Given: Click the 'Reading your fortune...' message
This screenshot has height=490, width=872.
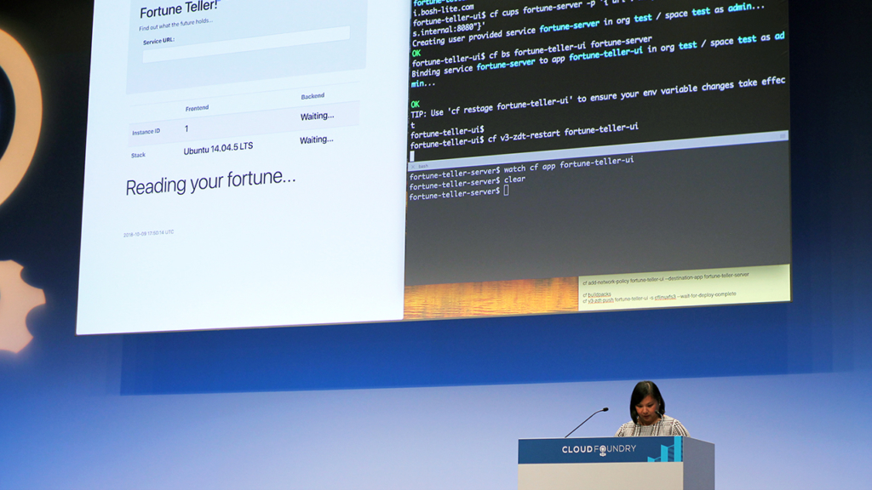Looking at the screenshot, I should click(x=210, y=182).
